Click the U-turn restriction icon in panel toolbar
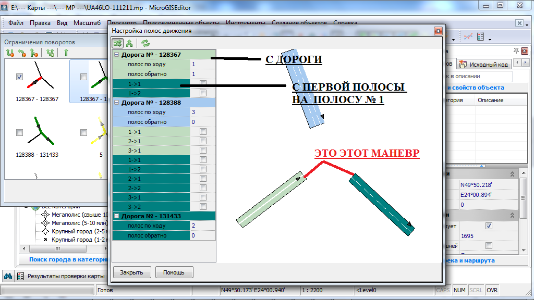The width and height of the screenshot is (534, 300). tap(9, 53)
